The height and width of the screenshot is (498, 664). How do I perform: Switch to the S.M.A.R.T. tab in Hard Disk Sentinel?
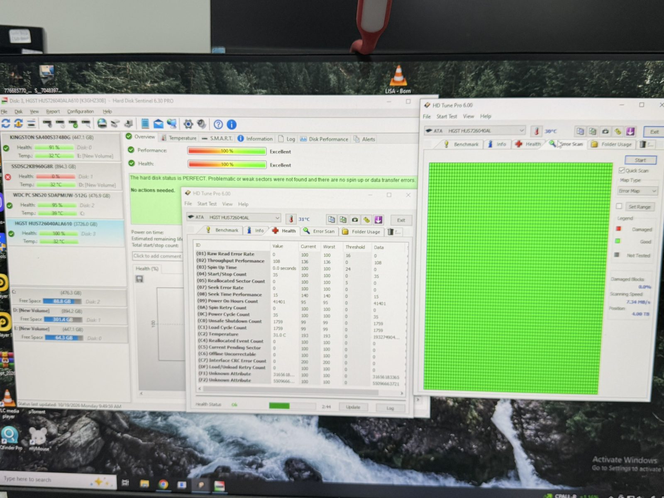217,138
